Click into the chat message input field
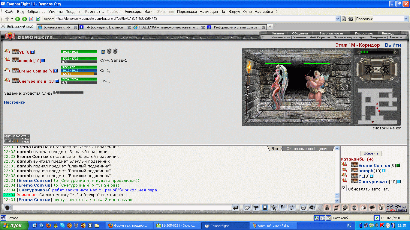This screenshot has width=410, height=230. tap(122, 208)
